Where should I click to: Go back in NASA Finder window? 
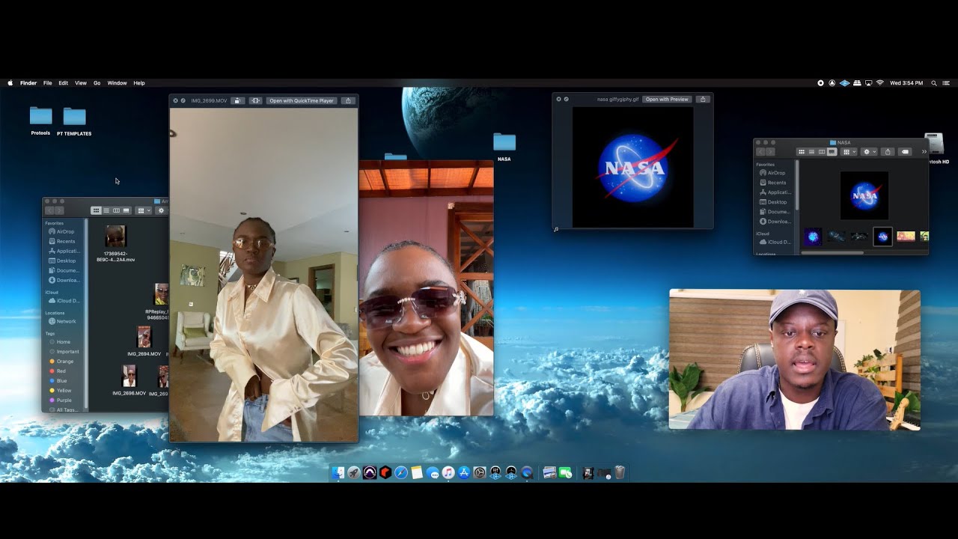[761, 152]
